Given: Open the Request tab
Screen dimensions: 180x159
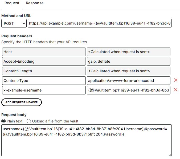Looking at the screenshot, I should [12, 3].
